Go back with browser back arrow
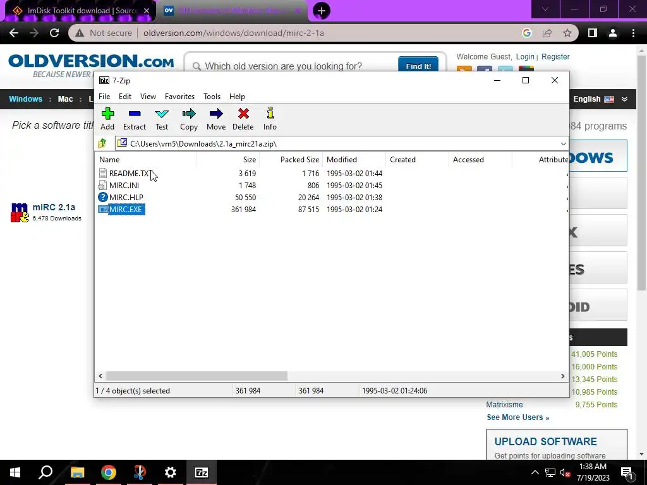 [x=14, y=33]
